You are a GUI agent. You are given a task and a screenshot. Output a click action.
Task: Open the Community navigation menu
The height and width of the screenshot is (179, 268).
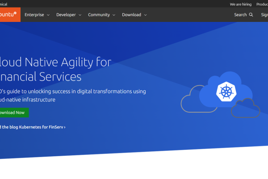[x=99, y=15]
